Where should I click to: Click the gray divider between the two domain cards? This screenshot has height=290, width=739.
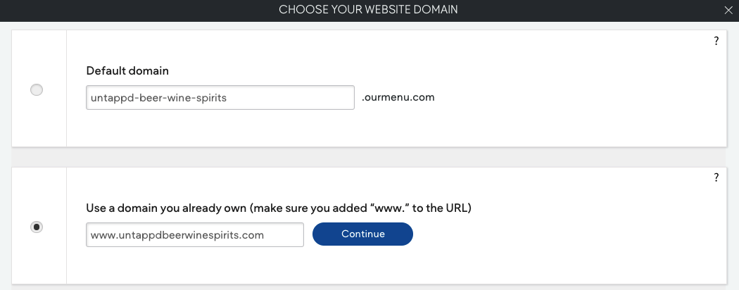pos(369,157)
